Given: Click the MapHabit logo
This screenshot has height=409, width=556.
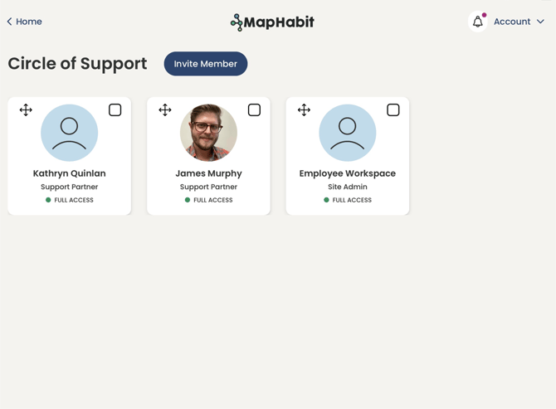Looking at the screenshot, I should pyautogui.click(x=272, y=22).
